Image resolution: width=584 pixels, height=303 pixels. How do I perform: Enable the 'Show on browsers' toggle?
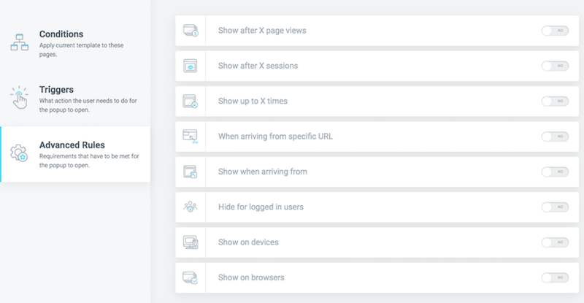tap(555, 277)
